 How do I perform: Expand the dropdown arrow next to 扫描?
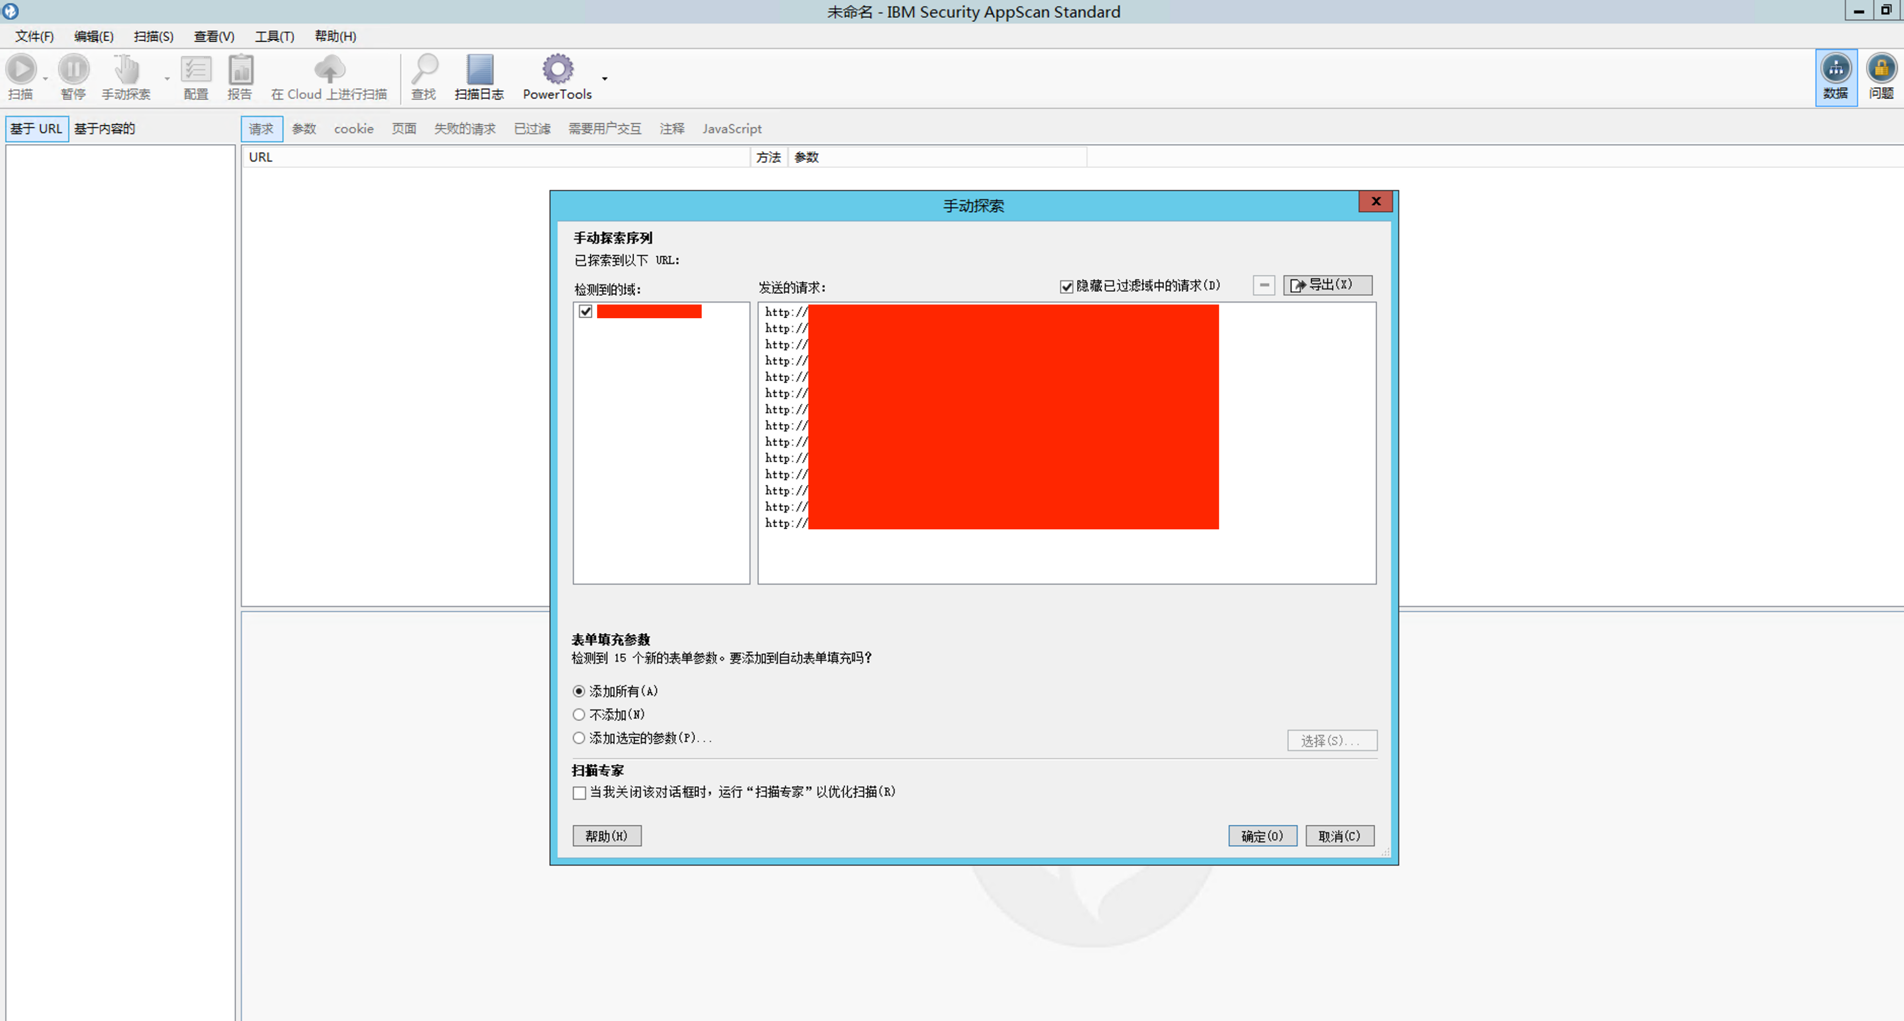45,78
